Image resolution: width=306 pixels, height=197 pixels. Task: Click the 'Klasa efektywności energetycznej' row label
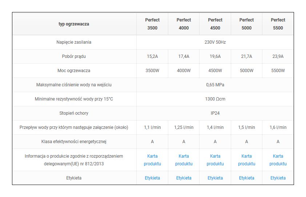click(74, 142)
